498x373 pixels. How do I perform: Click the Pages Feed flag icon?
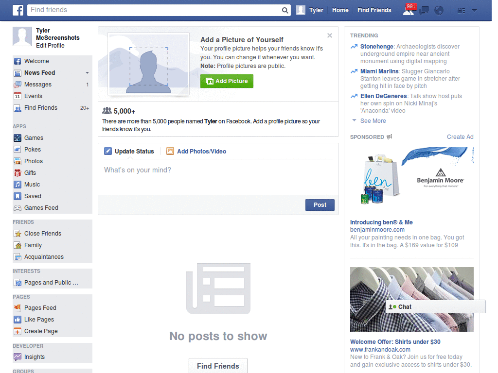tap(18, 307)
